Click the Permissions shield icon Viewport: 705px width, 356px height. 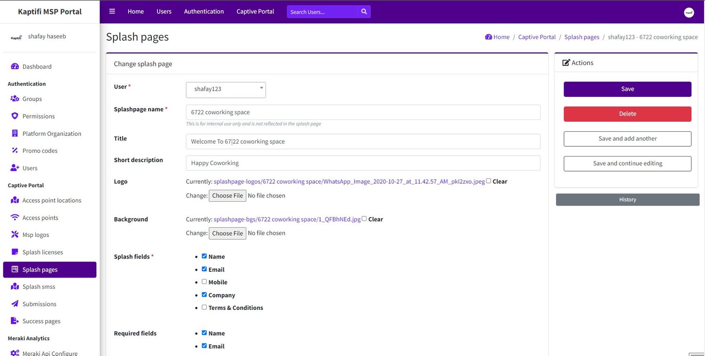coord(15,116)
